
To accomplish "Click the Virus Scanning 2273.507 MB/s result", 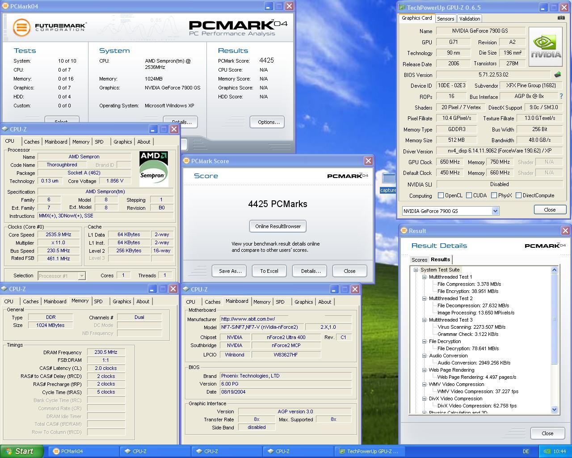I will point(472,327).
